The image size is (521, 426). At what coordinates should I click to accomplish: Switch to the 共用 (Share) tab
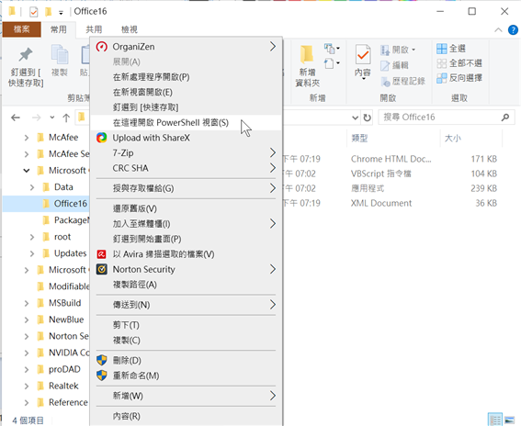point(94,29)
